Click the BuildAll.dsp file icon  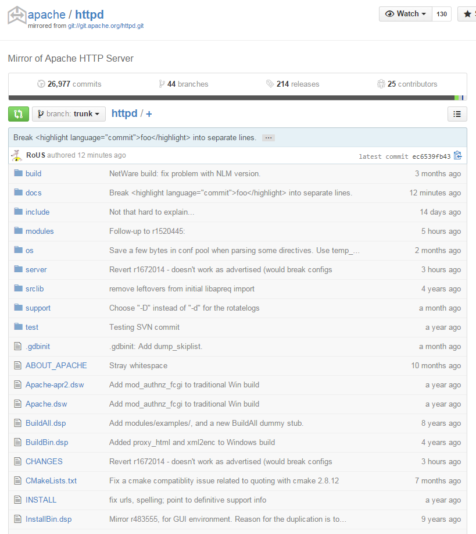[17, 423]
